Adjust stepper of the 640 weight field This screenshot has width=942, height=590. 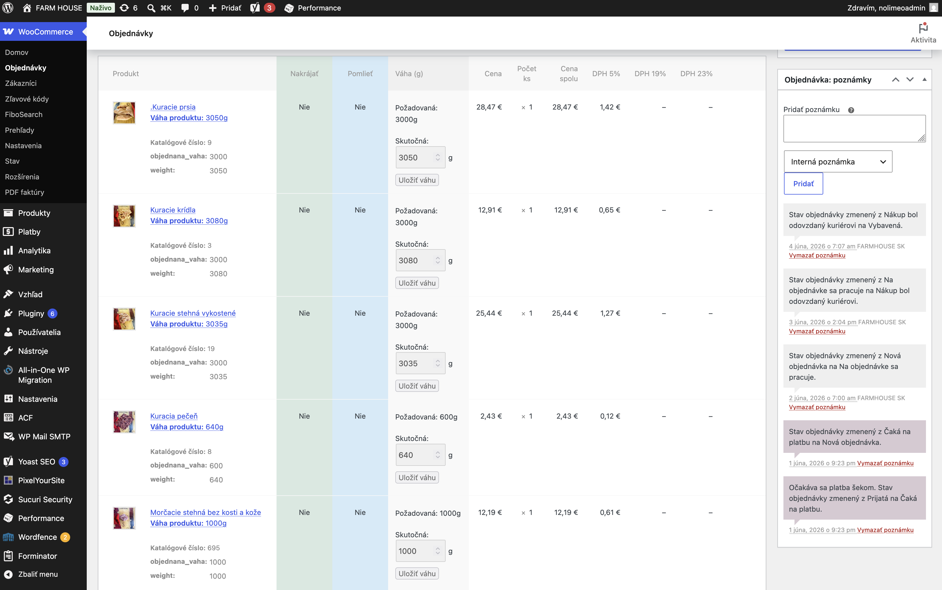(438, 455)
